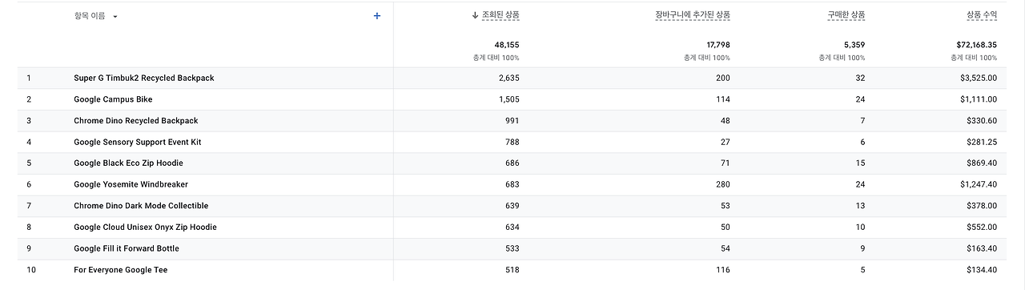
Task: Select Google Fill it Forward Bottle
Action: [127, 248]
